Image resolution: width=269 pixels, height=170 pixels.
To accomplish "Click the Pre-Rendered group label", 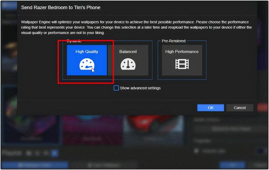I will pos(174,41).
